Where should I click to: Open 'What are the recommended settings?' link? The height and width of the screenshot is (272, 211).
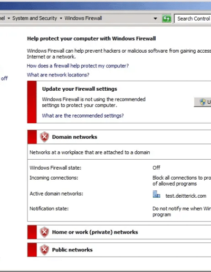coord(83,115)
